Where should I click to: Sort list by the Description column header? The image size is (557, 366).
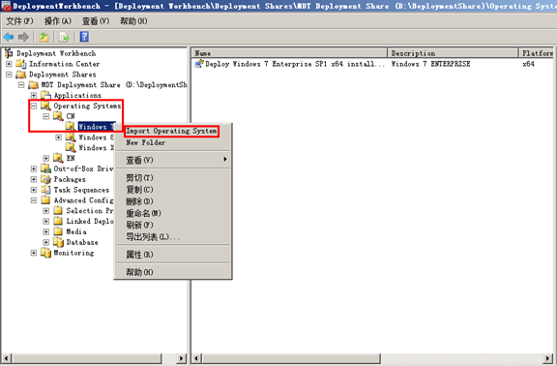pos(454,53)
